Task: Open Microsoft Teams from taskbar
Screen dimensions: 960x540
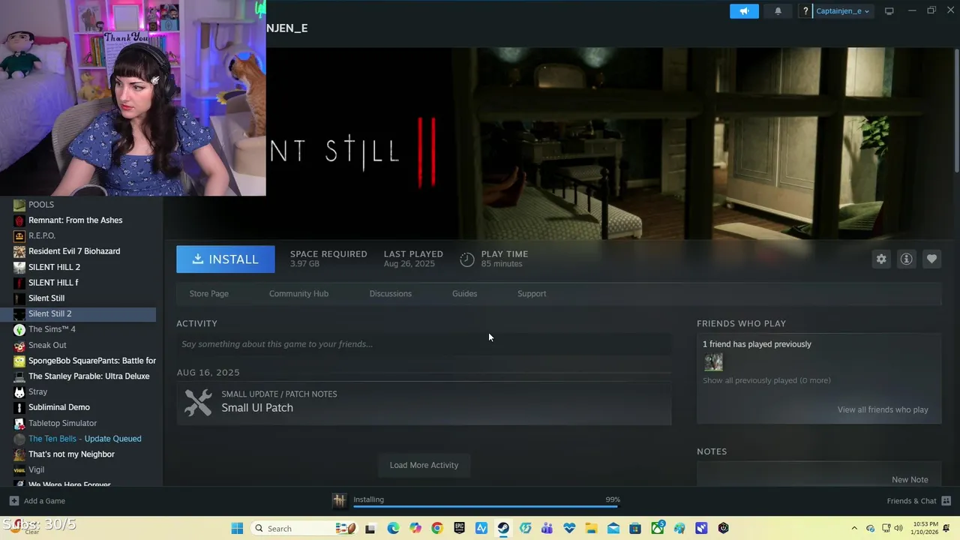Action: [547, 529]
